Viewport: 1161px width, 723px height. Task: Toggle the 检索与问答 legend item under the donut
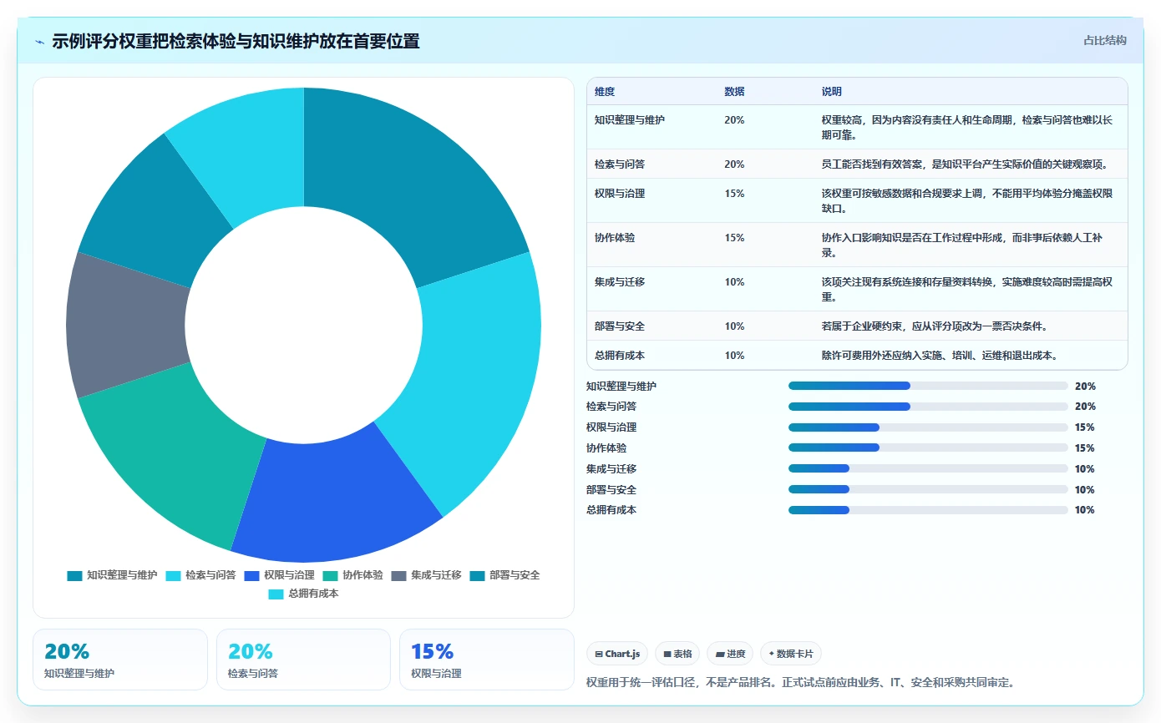pyautogui.click(x=200, y=575)
